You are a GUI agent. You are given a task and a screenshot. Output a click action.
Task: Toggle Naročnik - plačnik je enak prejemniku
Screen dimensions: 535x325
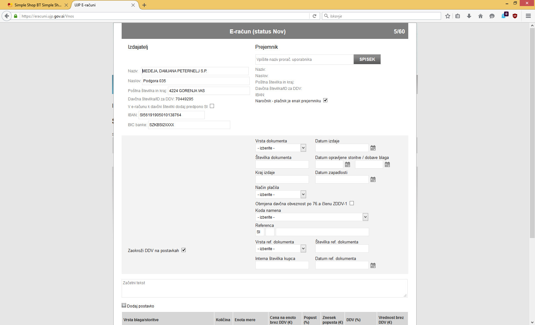[x=325, y=100]
